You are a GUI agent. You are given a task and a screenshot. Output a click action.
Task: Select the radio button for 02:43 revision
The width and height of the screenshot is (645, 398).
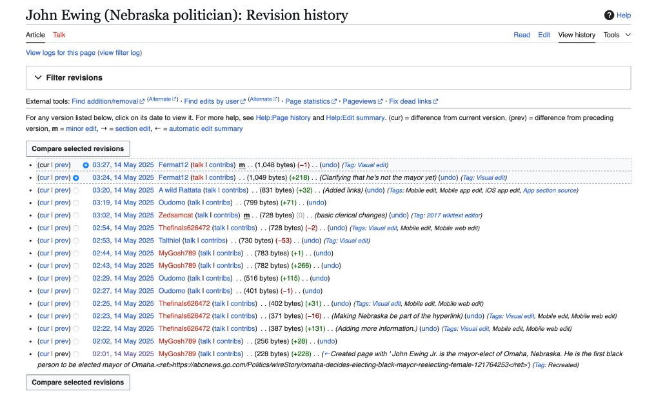pyautogui.click(x=76, y=266)
